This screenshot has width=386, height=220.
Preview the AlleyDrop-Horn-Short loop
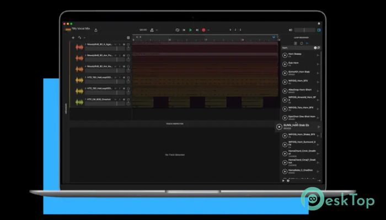285,91
